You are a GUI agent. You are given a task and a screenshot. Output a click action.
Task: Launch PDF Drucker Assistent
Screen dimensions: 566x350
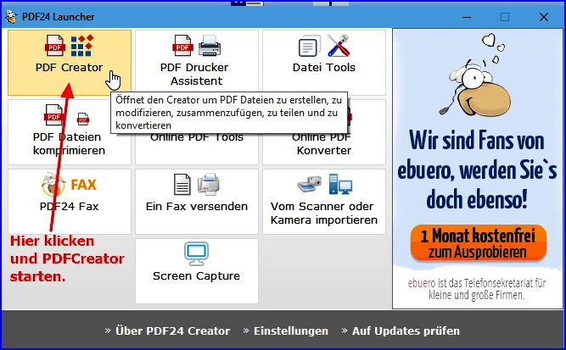196,61
